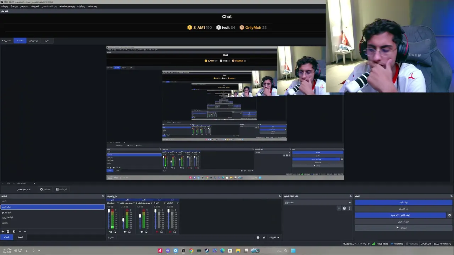
Task: Switch to the ستريم dock tab
Action: coord(47,41)
